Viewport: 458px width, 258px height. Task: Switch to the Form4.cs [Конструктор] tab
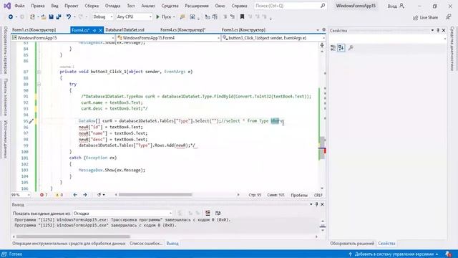(x=183, y=30)
